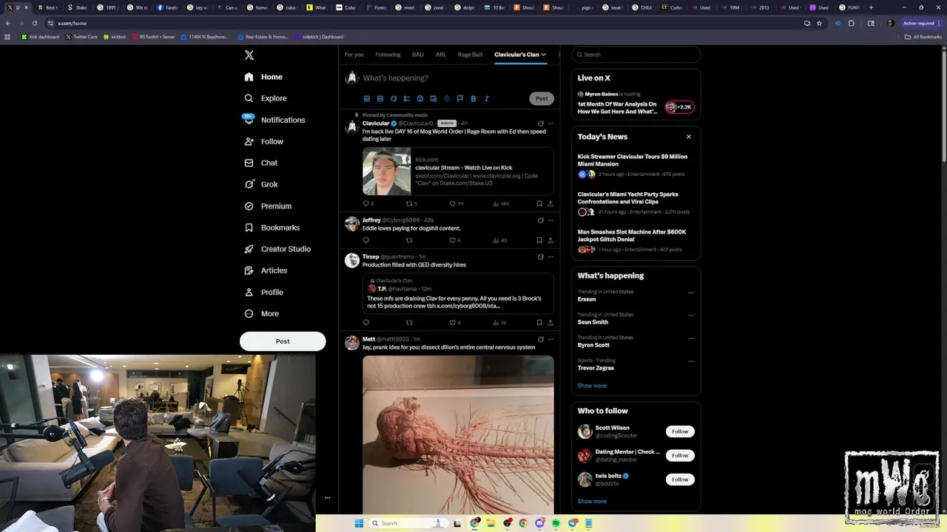Viewport: 947px width, 532px height.
Task: Tag a location in the composer
Action: click(x=447, y=98)
